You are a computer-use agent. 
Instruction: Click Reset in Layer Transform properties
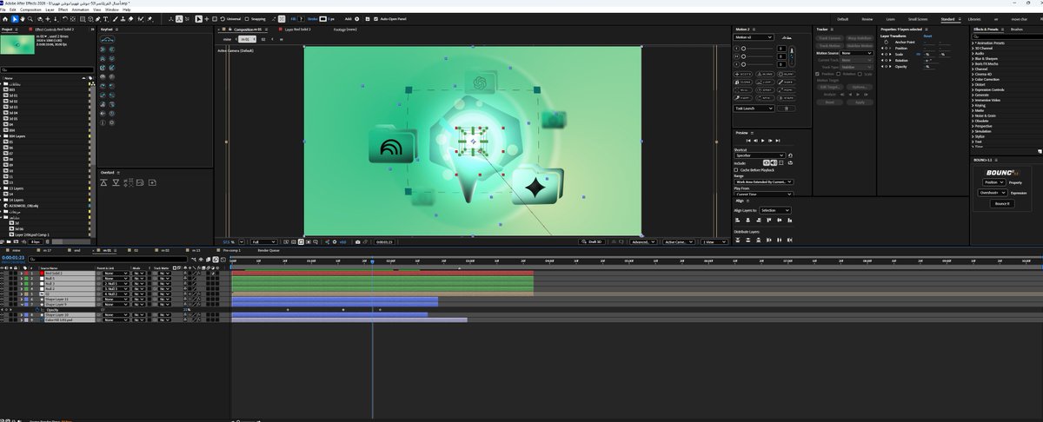[927, 36]
